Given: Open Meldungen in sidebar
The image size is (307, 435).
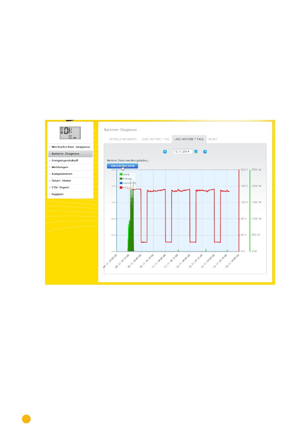Looking at the screenshot, I should click(x=70, y=167).
